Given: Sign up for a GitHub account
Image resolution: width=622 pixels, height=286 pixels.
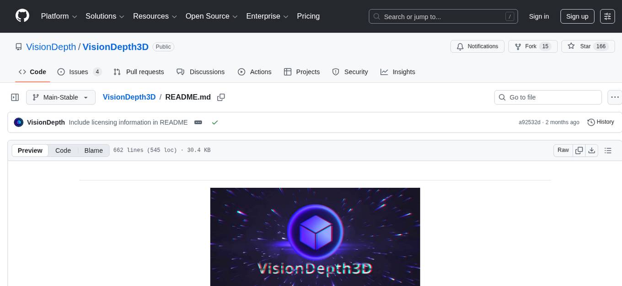Looking at the screenshot, I should click(577, 16).
